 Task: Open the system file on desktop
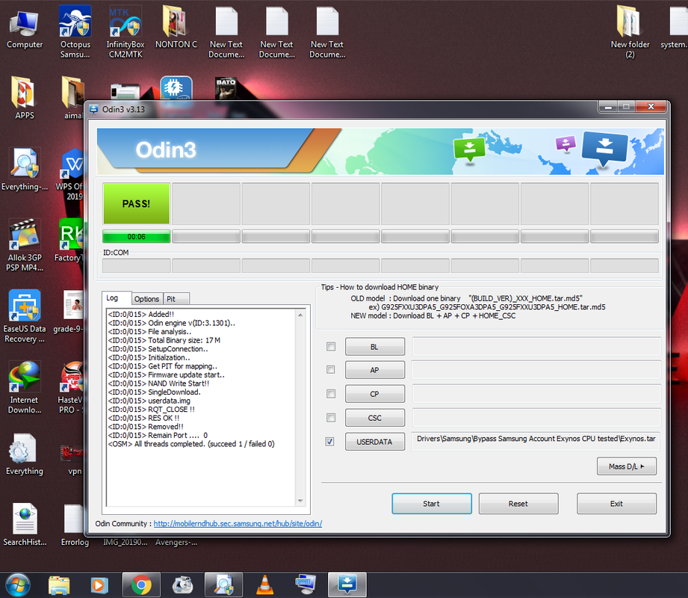(676, 26)
